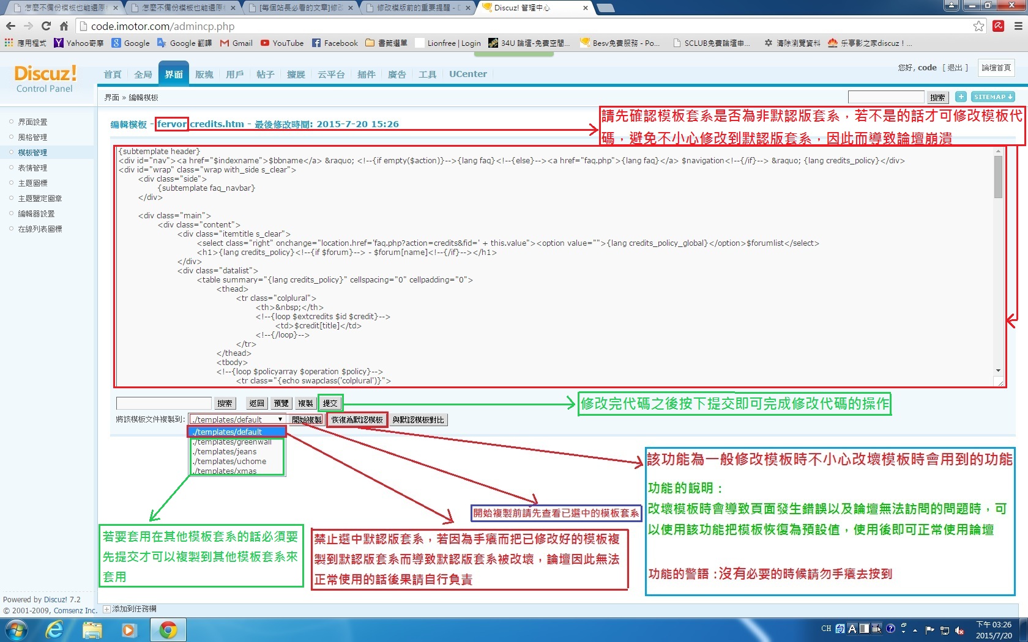This screenshot has height=642, width=1028.
Task: Open 表情管理 in the sidebar
Action: tap(32, 168)
